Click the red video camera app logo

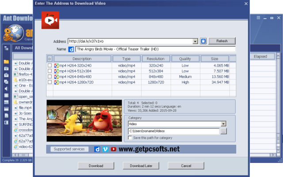(x=50, y=20)
